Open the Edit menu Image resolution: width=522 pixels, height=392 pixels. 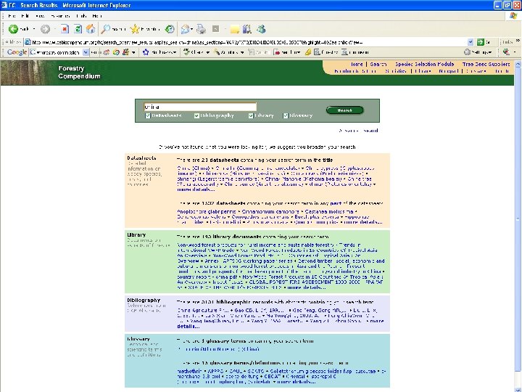pyautogui.click(x=25, y=16)
